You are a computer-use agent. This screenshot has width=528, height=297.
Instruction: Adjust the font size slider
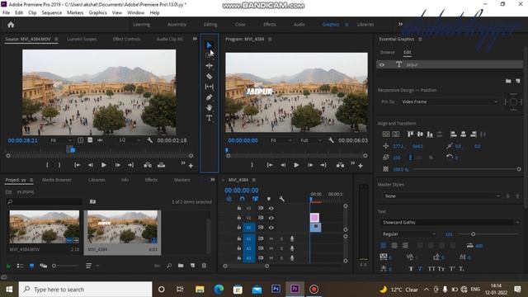click(x=473, y=234)
